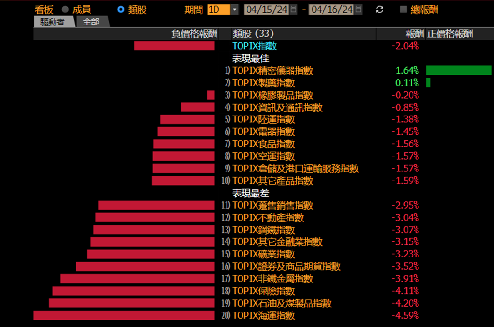Click the -0.20% return value
Viewport: 494px width, 327px height.
[x=405, y=95]
